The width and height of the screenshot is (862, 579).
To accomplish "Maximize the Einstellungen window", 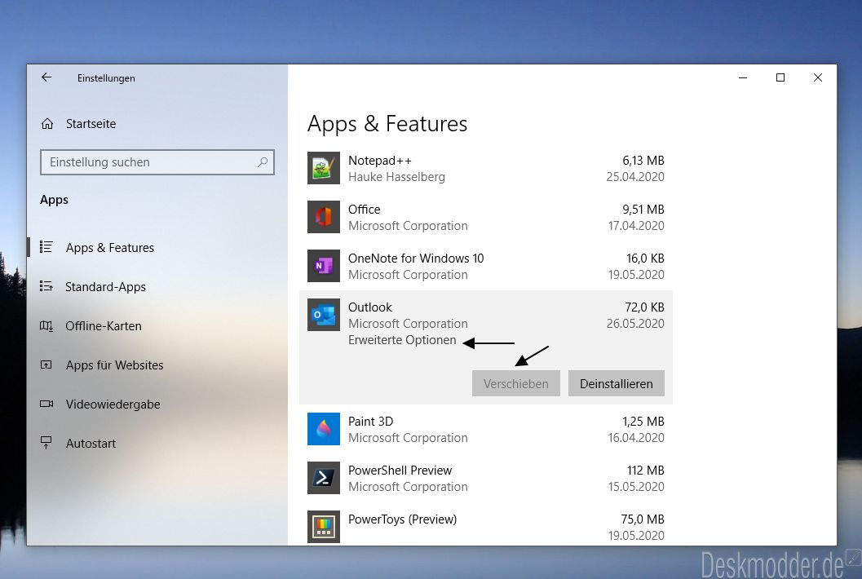I will pos(780,77).
